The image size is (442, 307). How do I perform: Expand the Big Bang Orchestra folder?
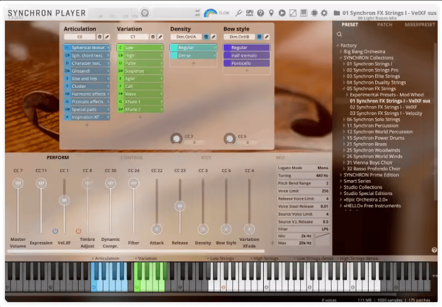point(341,51)
